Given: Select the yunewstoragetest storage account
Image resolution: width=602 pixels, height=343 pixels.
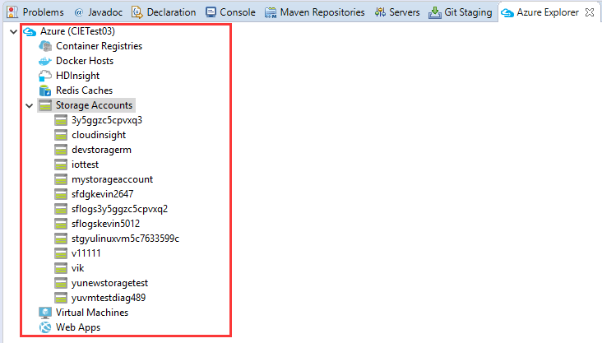Looking at the screenshot, I should 109,283.
